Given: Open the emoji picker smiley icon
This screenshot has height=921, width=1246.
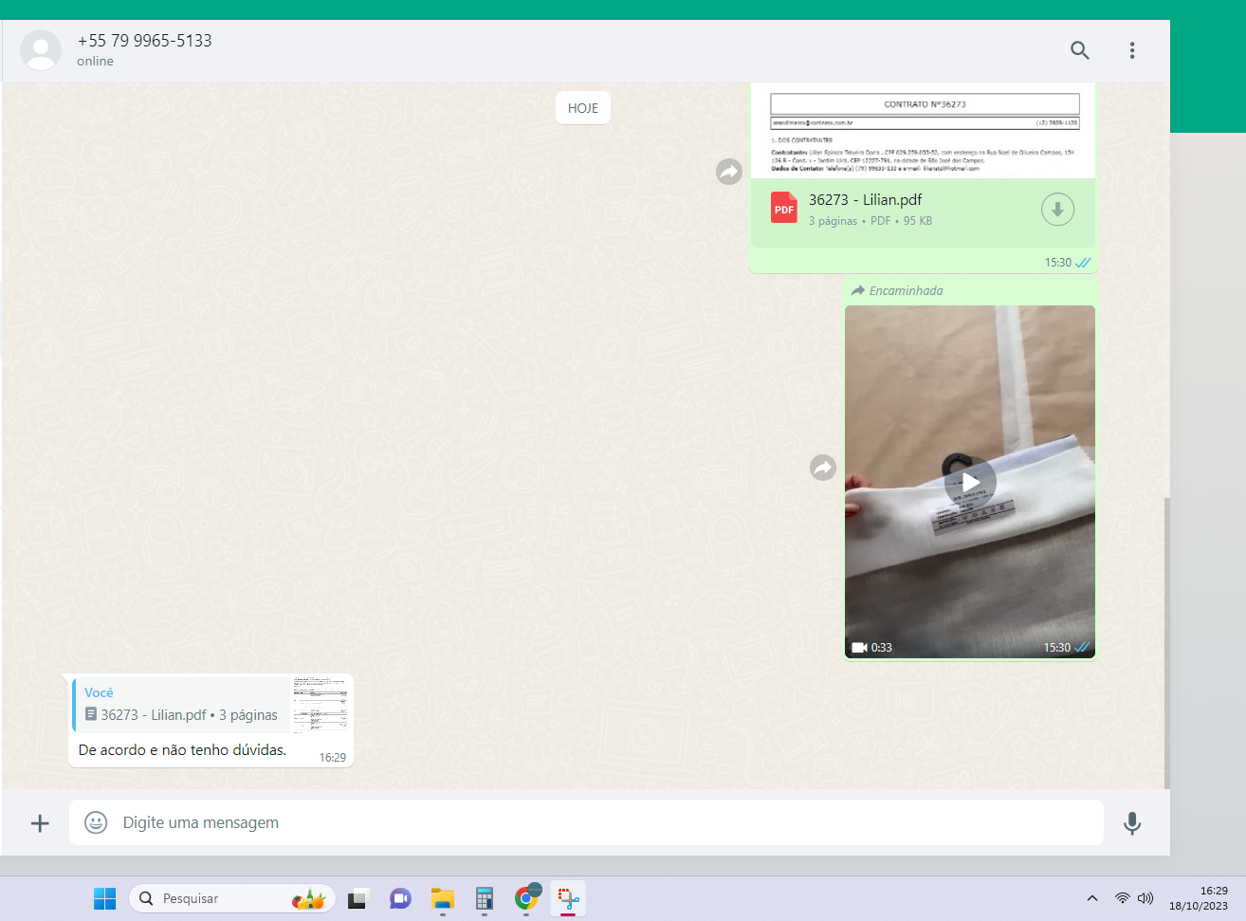Looking at the screenshot, I should (96, 822).
